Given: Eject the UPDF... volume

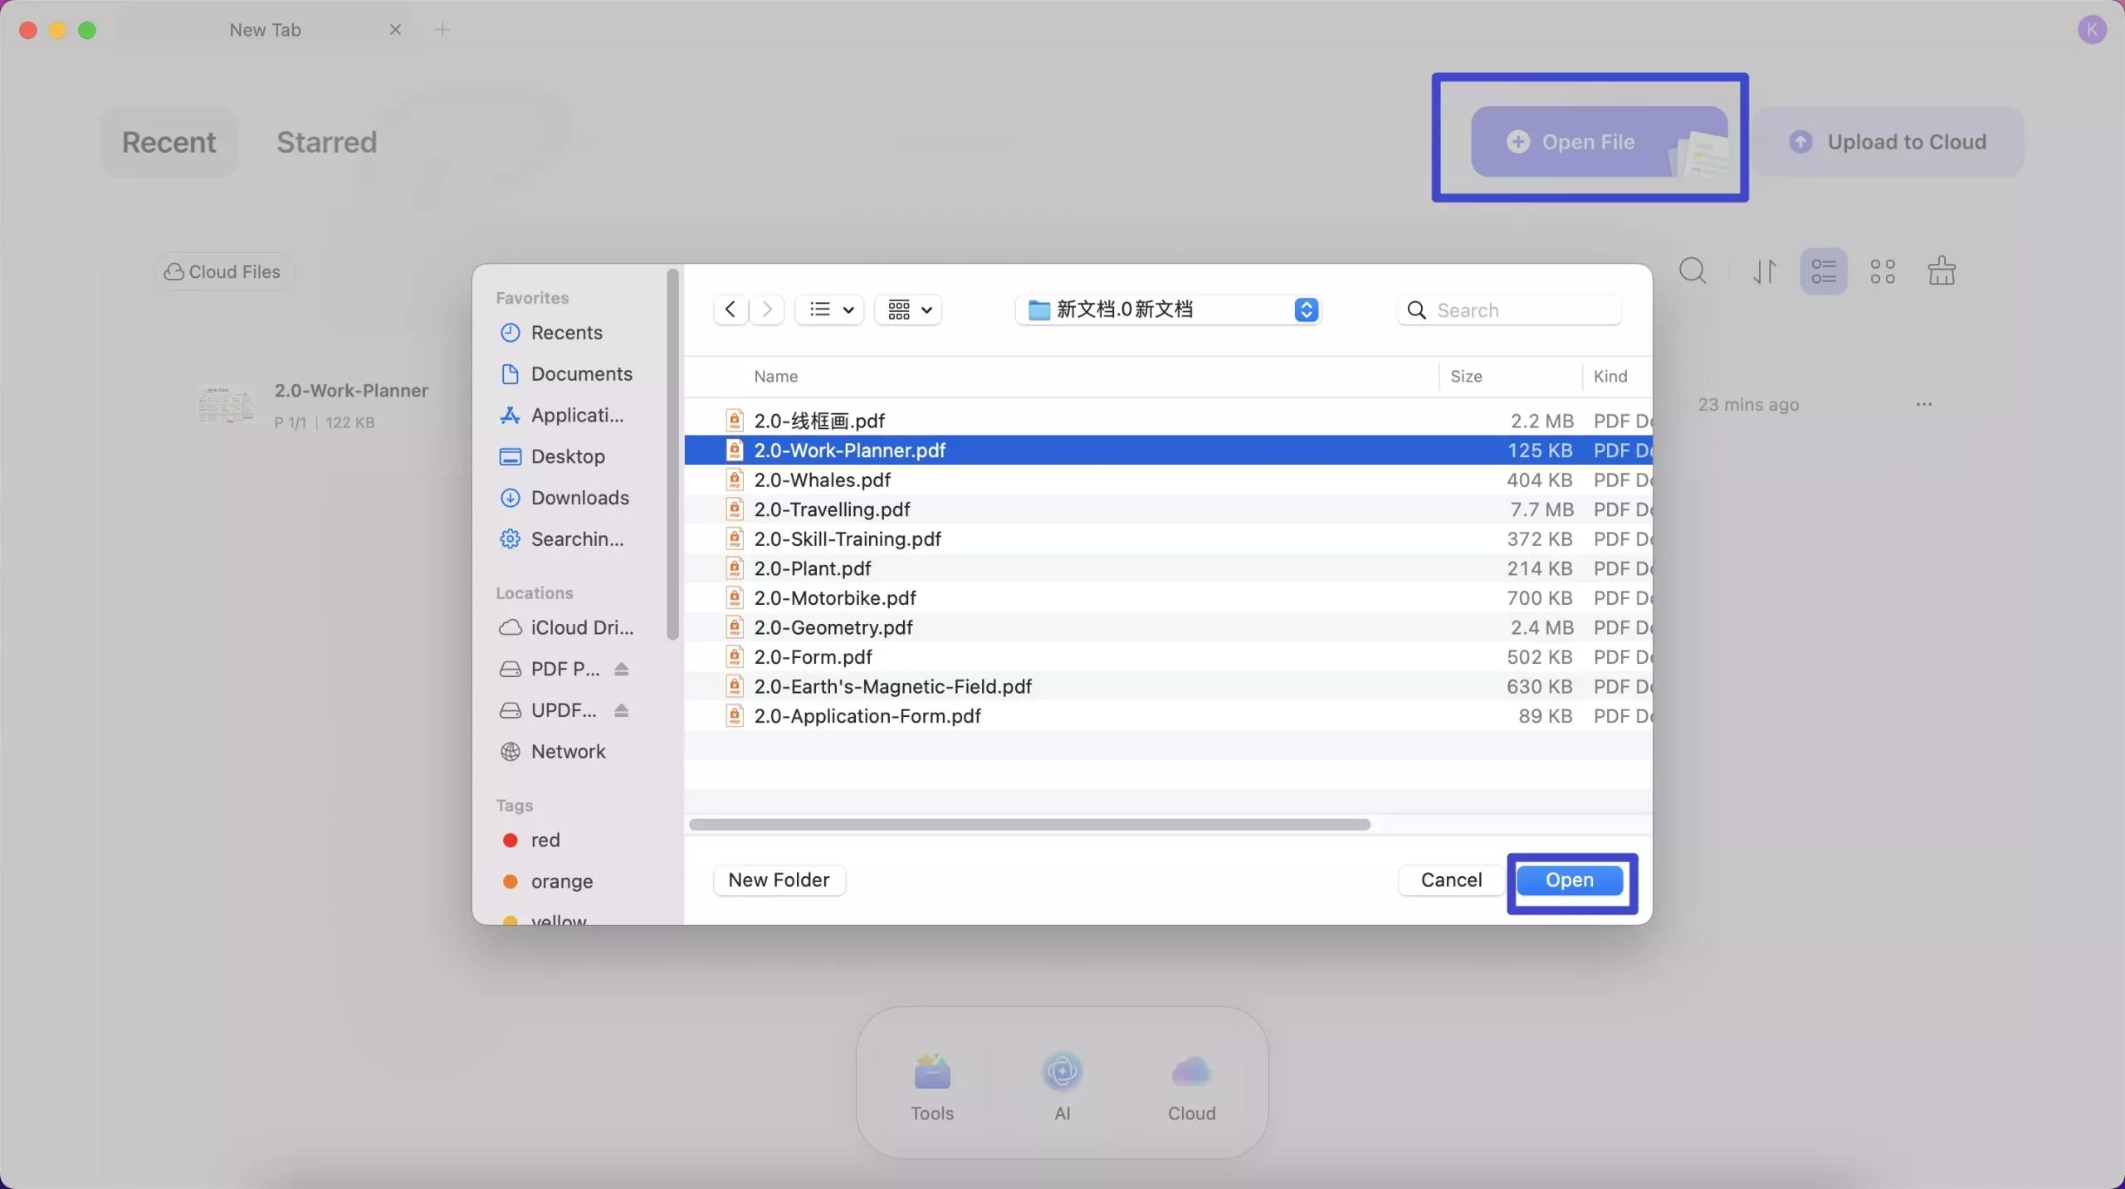Looking at the screenshot, I should [622, 710].
